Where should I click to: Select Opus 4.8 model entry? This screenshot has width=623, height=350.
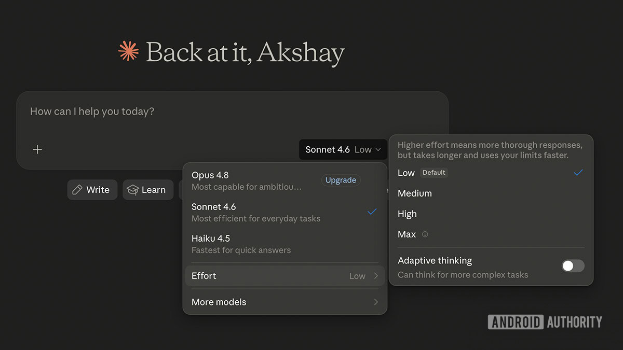click(x=285, y=180)
